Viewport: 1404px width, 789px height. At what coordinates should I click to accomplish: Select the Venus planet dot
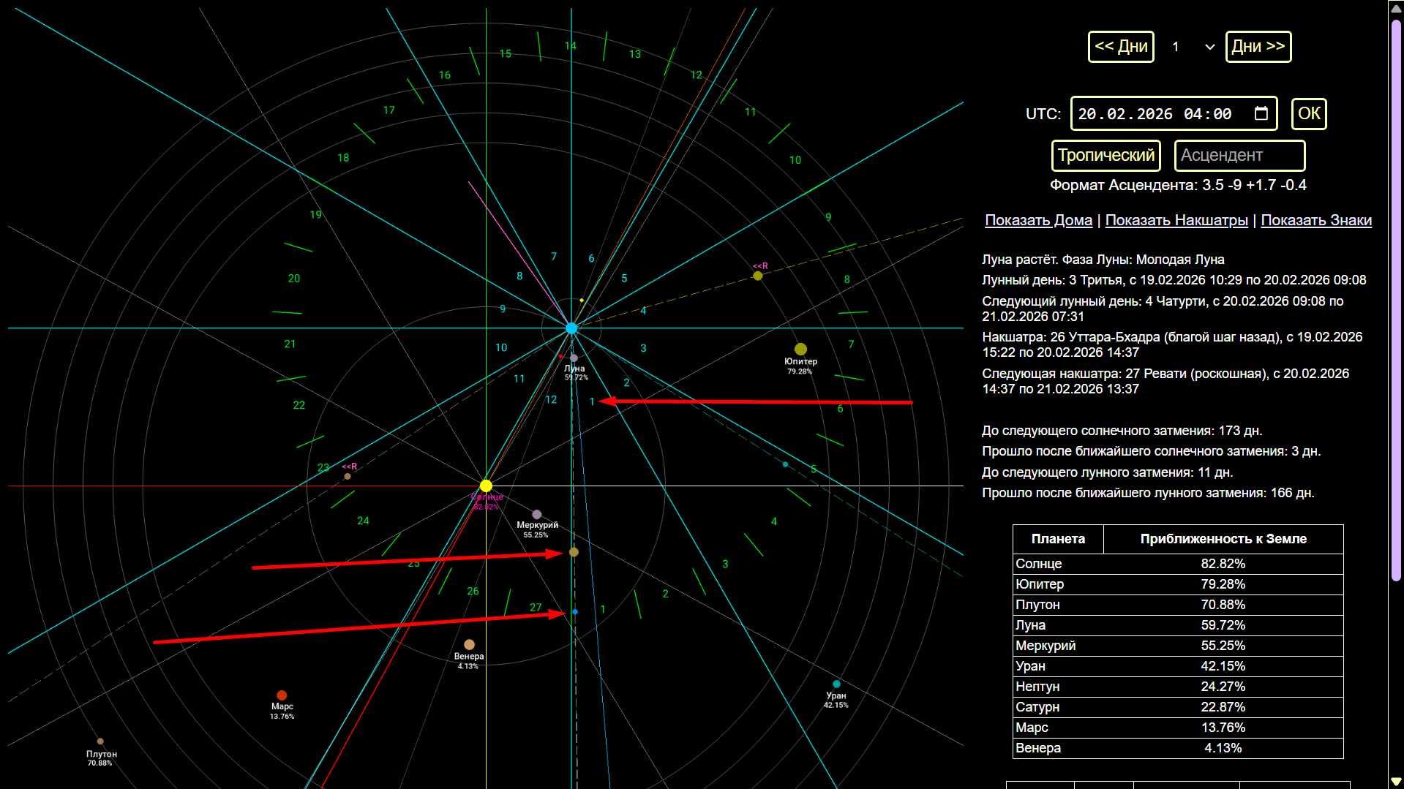click(x=469, y=644)
